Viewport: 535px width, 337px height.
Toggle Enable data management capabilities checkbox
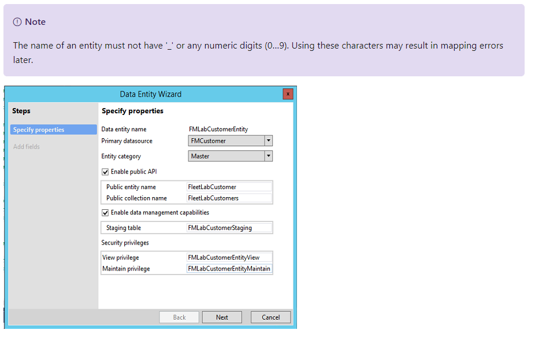105,213
